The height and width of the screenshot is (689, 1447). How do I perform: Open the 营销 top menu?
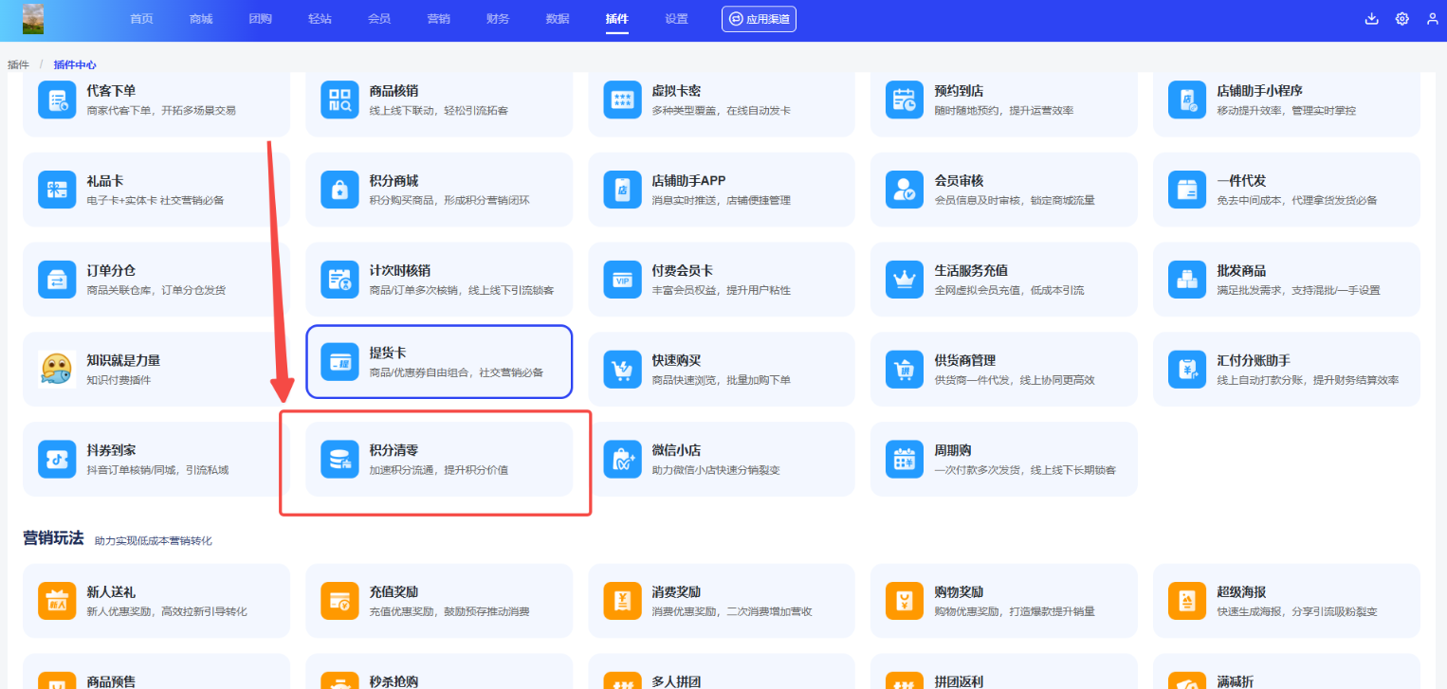(438, 19)
